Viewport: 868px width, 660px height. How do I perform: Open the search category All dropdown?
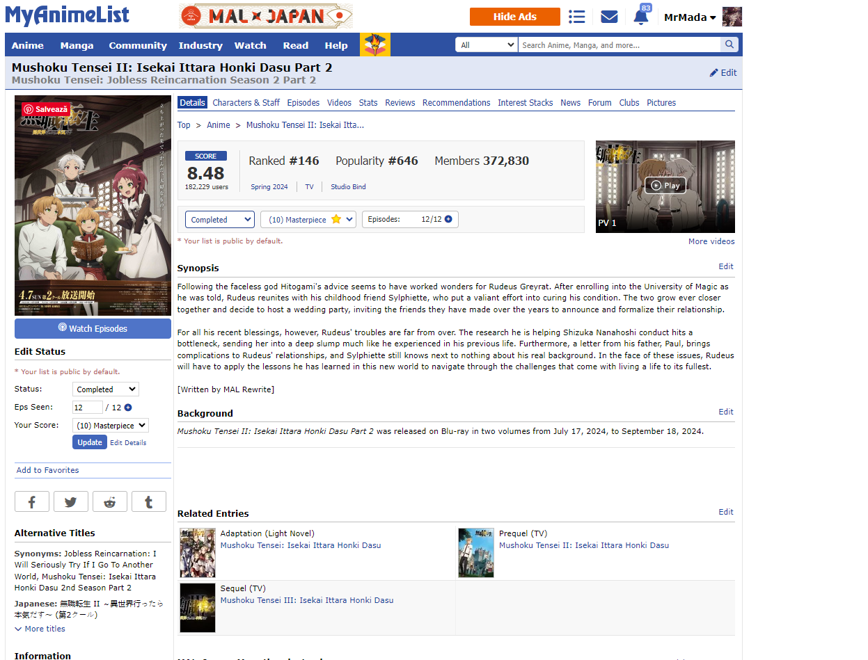[x=487, y=45]
